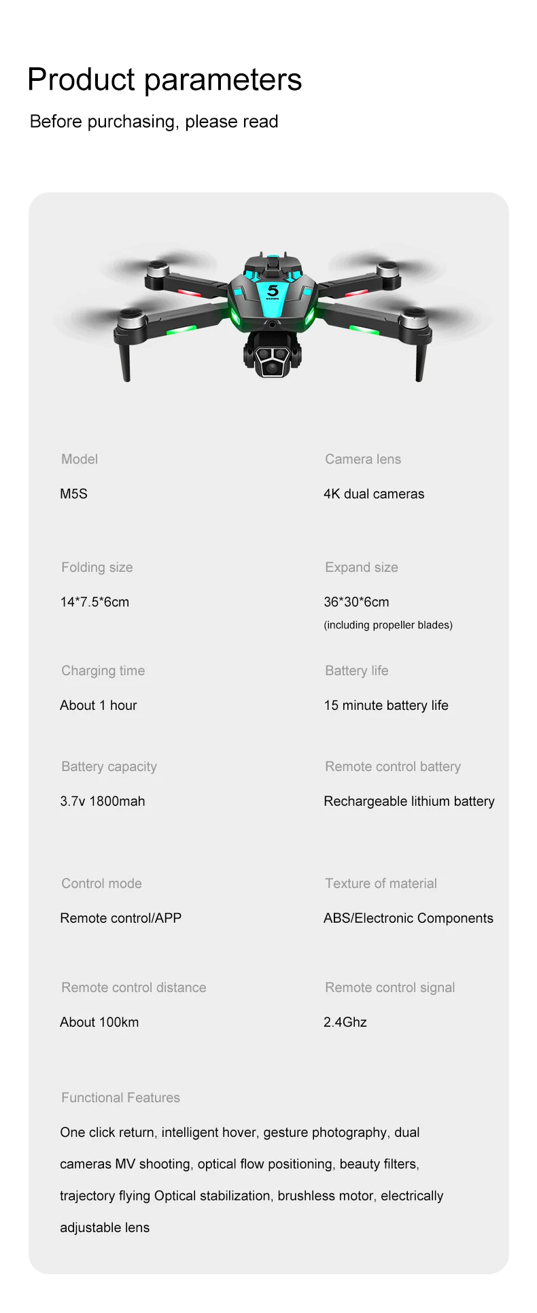Select the 'Before purchasing, please read' subtitle
This screenshot has width=537, height=1313.
[154, 122]
